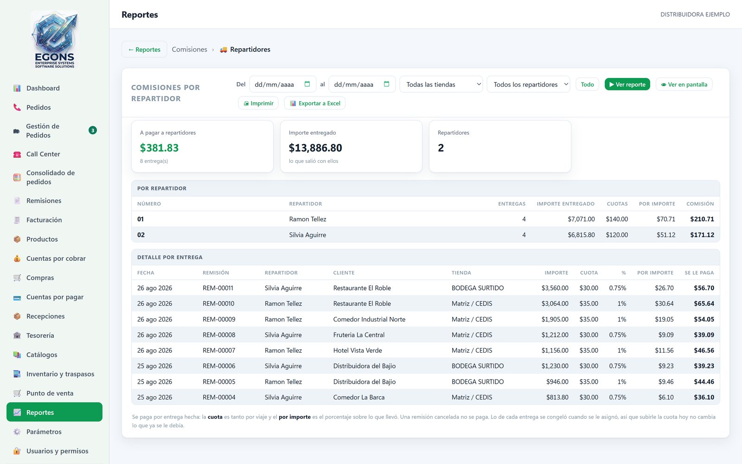Export the report with Exportar a Excel
This screenshot has height=464, width=742.
click(315, 103)
